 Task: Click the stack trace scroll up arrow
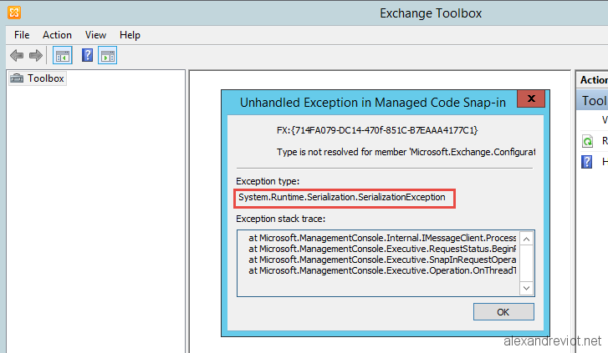526,239
